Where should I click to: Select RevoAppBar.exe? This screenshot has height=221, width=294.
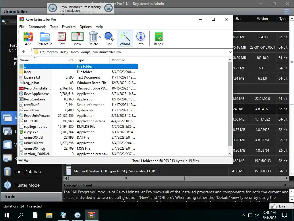pos(78,94)
